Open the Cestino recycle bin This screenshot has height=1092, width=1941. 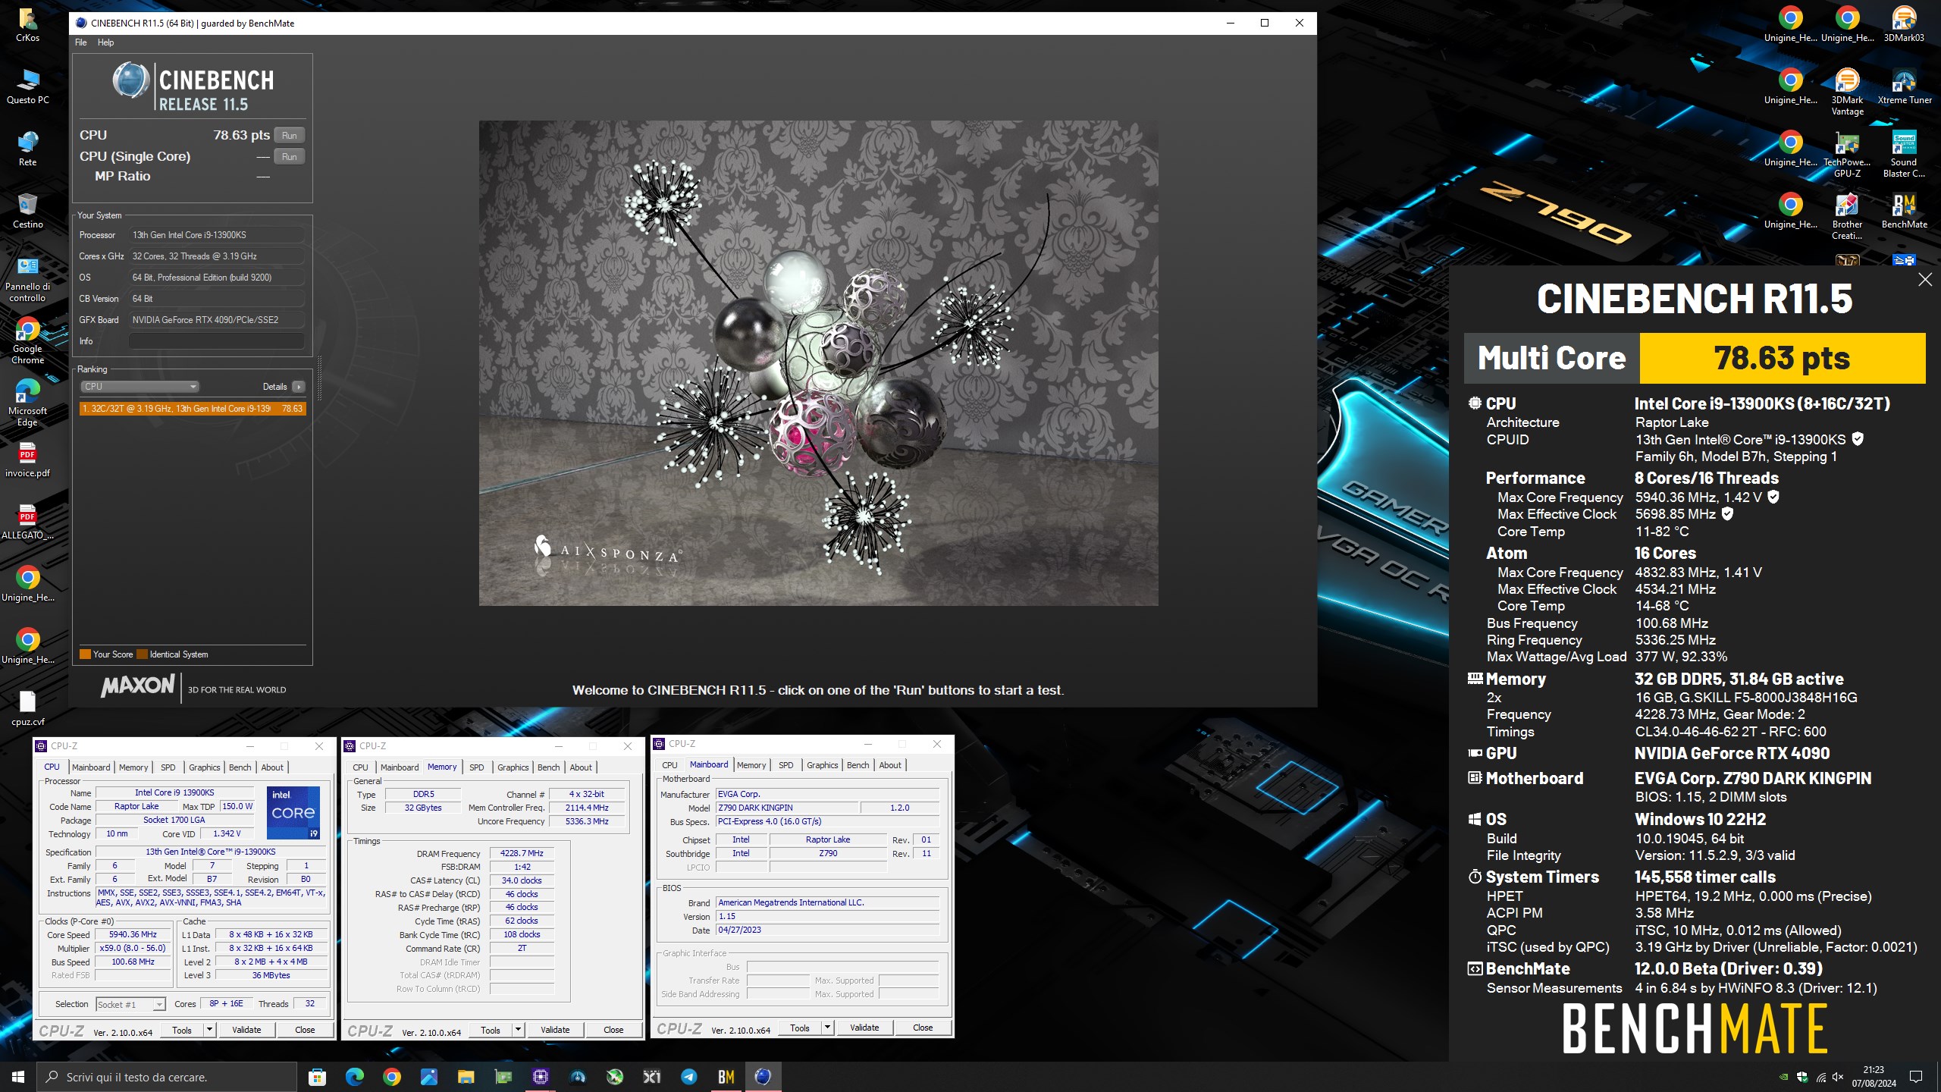pyautogui.click(x=28, y=210)
